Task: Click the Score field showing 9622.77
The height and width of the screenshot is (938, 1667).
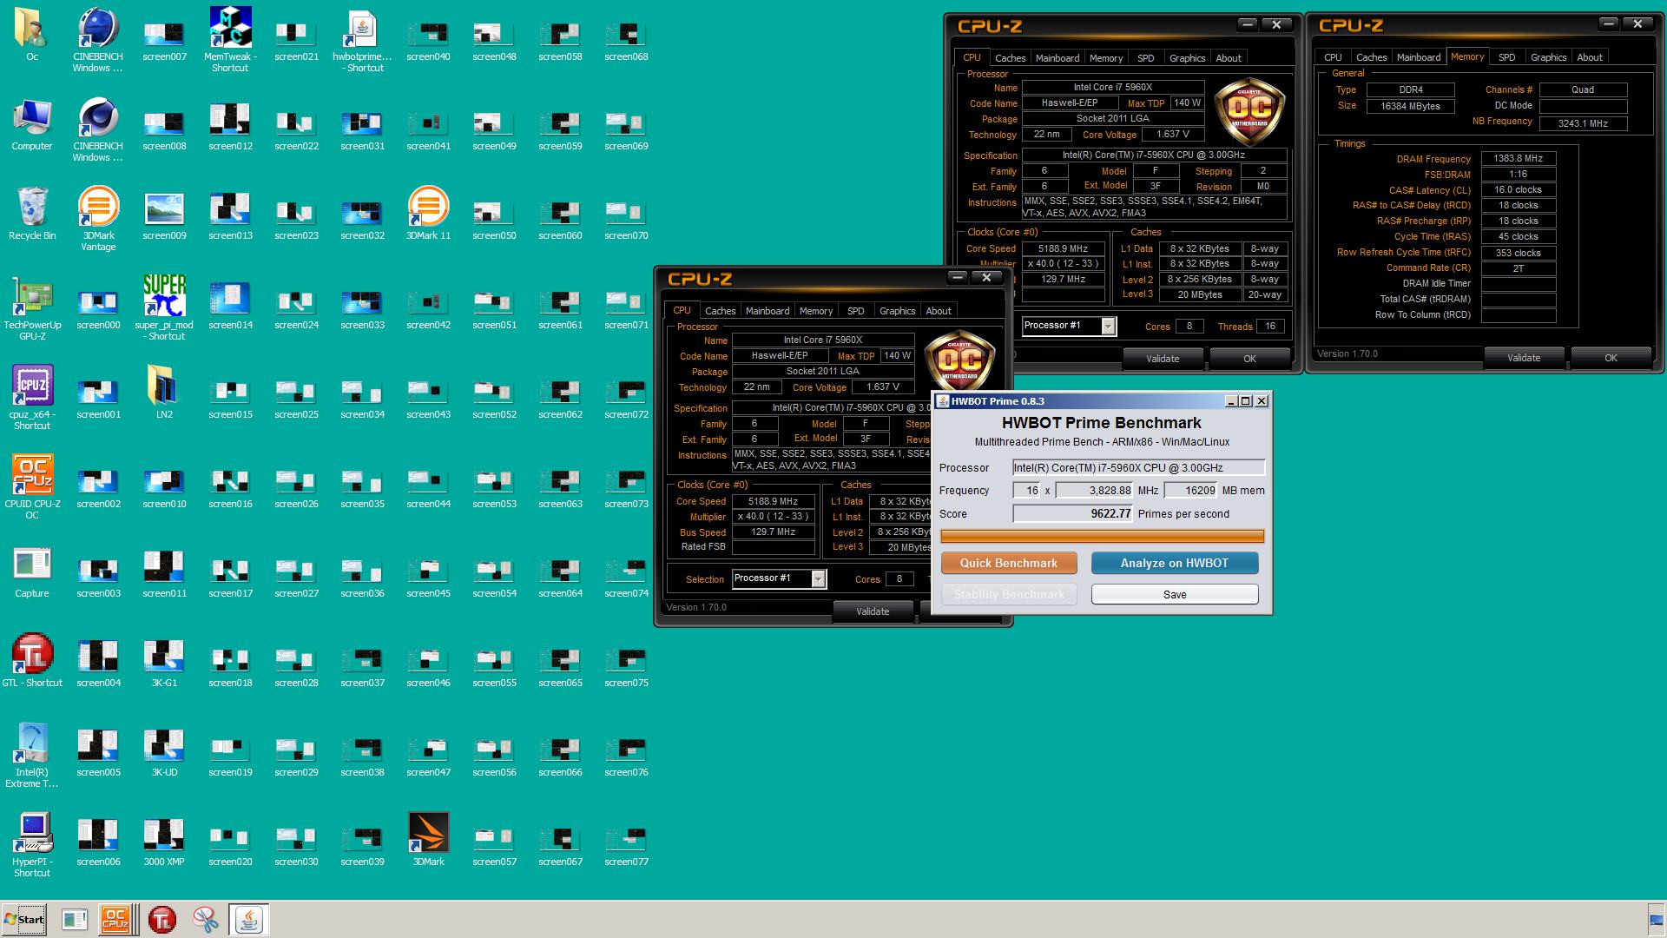Action: pos(1073,514)
